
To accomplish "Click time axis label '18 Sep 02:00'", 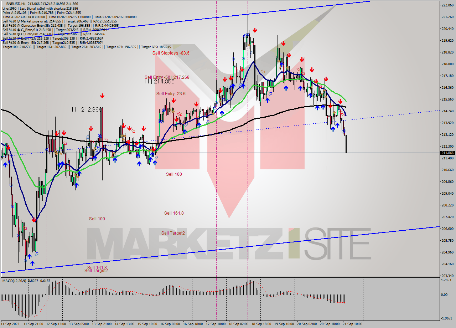I will tap(239, 324).
